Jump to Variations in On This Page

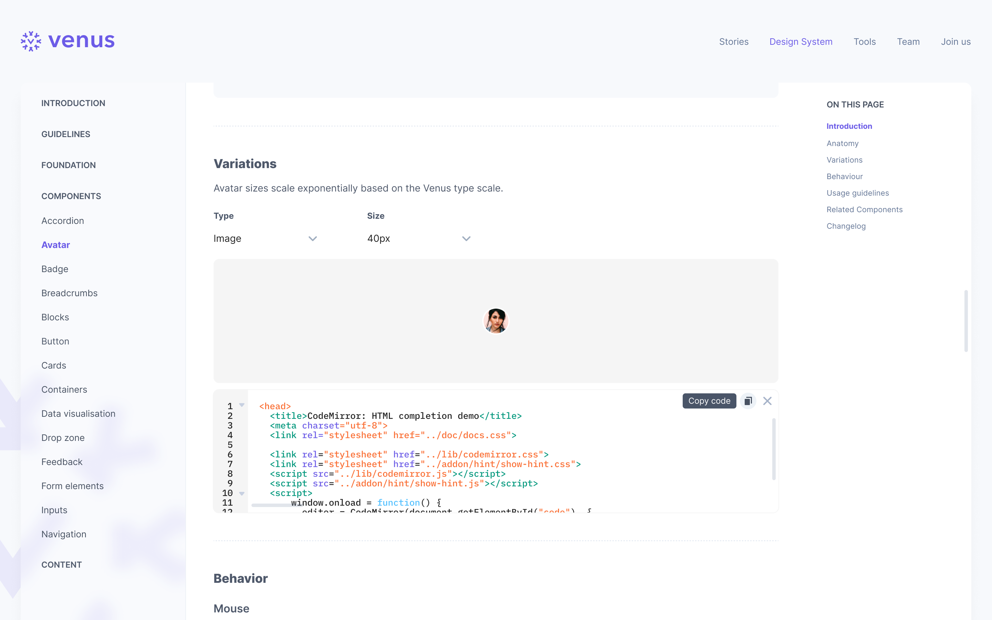845,160
